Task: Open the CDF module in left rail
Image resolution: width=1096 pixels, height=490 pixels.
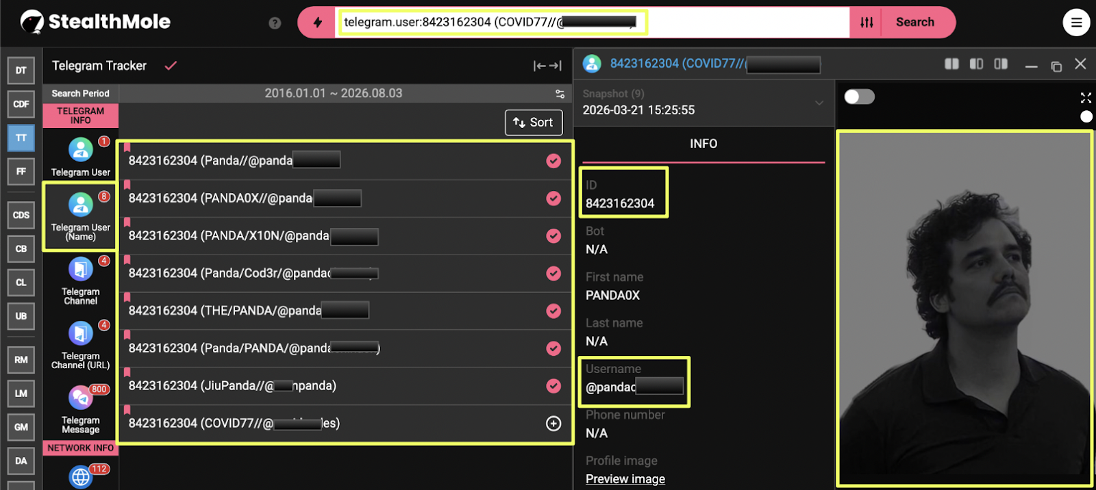Action: tap(21, 104)
